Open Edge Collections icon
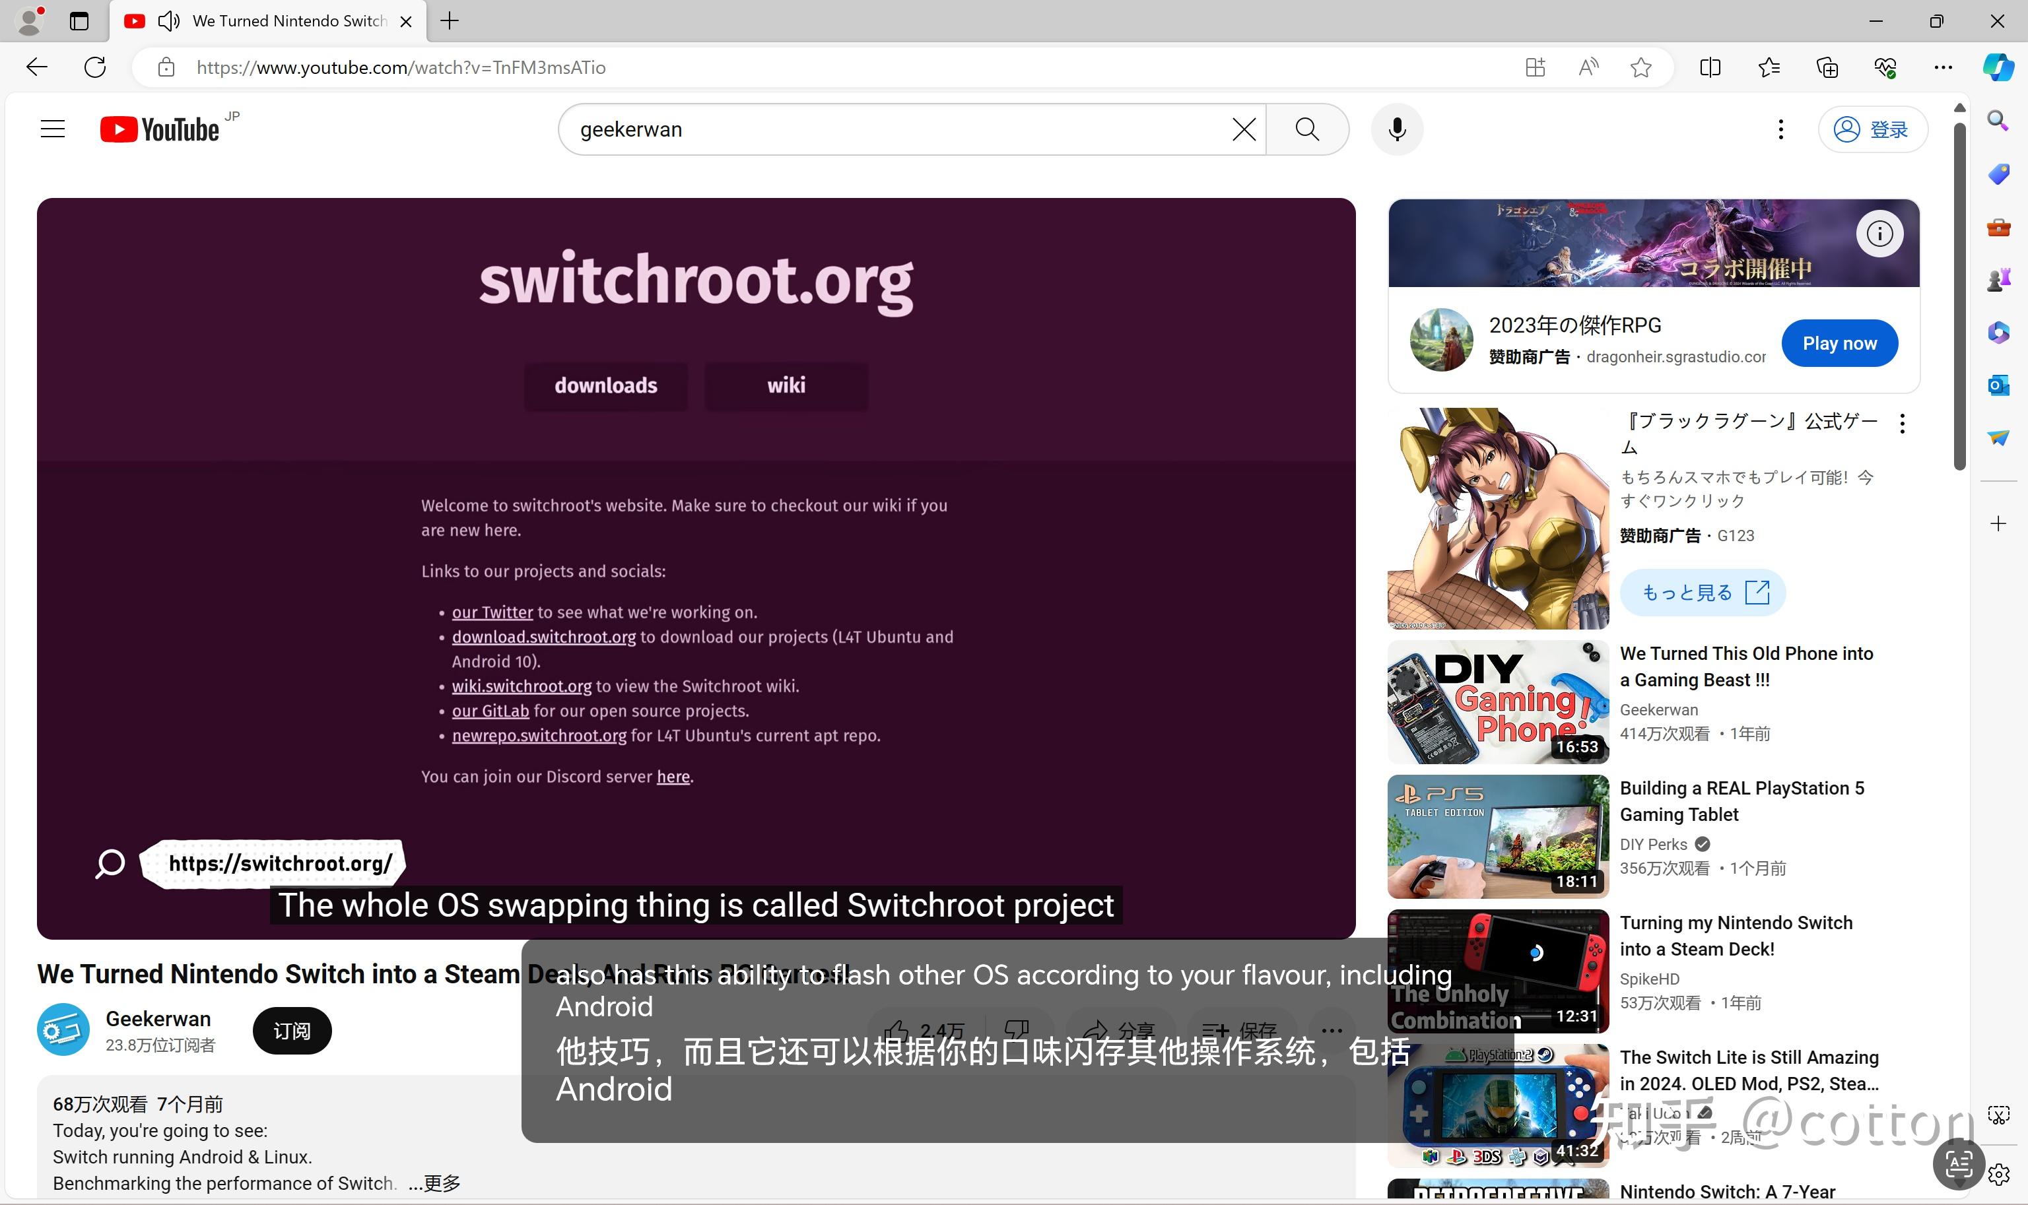The width and height of the screenshot is (2028, 1205). pyautogui.click(x=1827, y=67)
